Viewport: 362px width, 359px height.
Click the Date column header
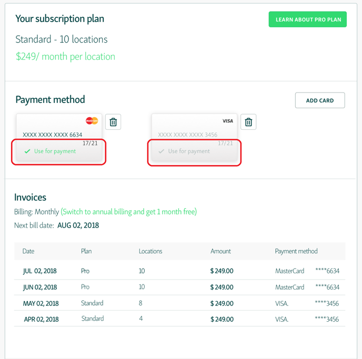click(28, 251)
